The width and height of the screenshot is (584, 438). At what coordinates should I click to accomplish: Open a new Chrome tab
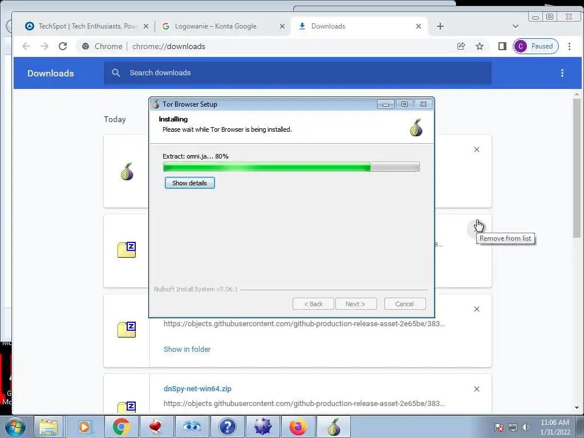(440, 26)
